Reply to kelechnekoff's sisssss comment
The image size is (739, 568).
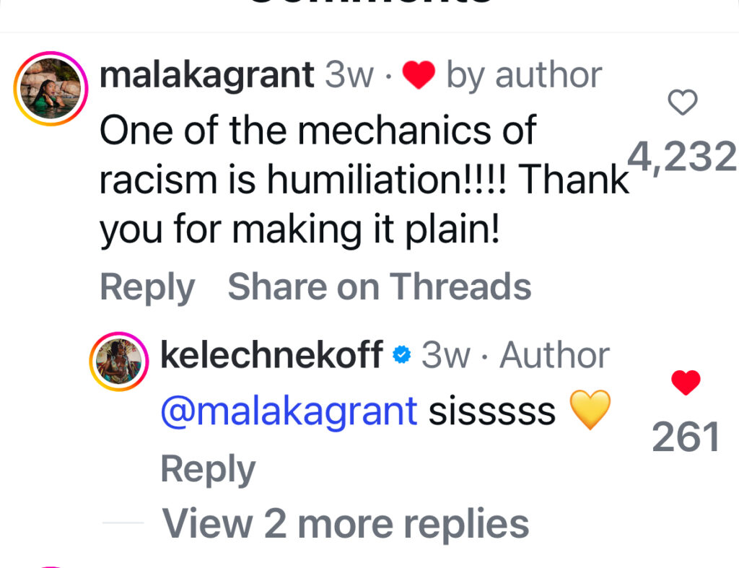[208, 469]
